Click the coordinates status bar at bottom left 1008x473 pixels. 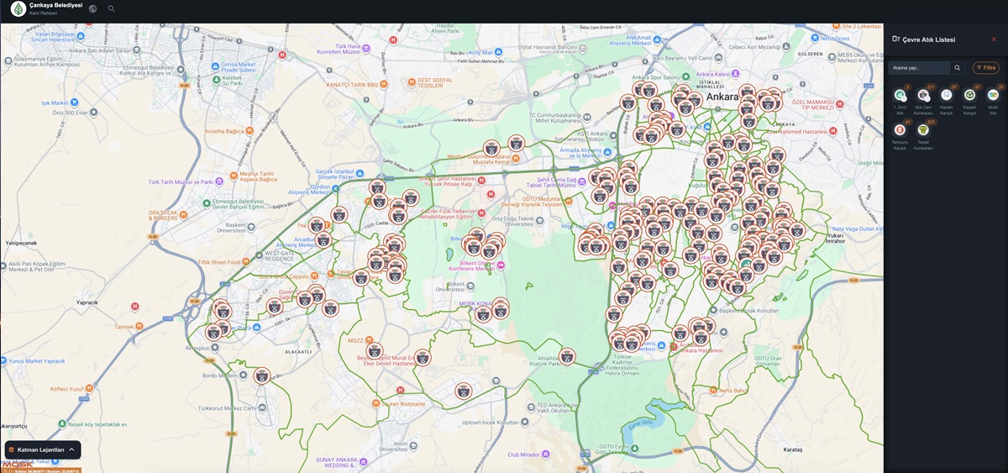(42, 470)
